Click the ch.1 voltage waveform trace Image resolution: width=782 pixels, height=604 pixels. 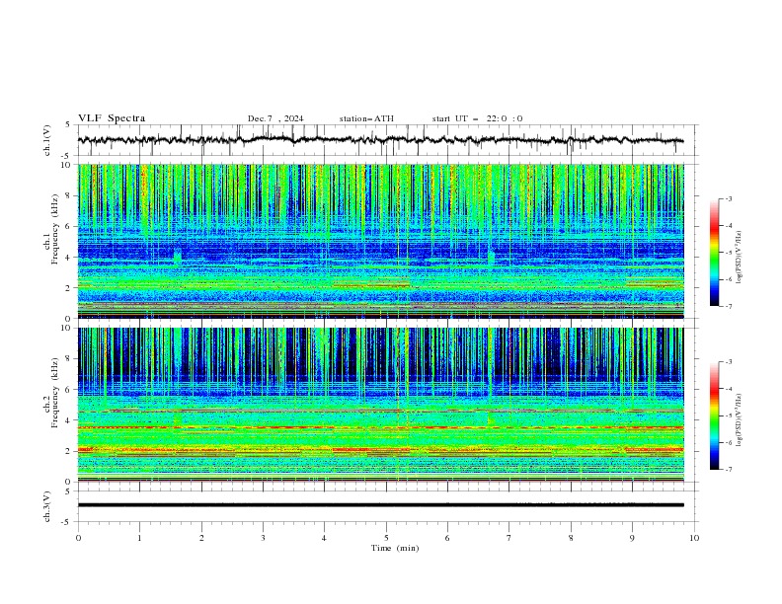[x=380, y=140]
